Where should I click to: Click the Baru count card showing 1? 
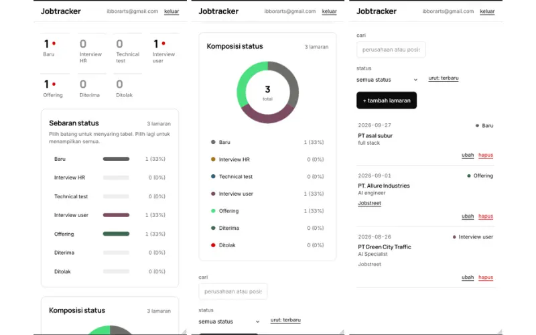tap(55, 48)
